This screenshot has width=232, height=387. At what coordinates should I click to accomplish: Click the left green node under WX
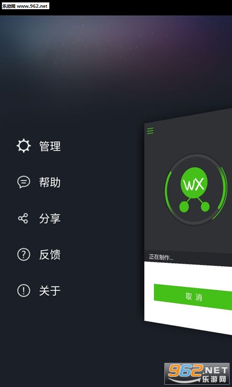[184, 207]
